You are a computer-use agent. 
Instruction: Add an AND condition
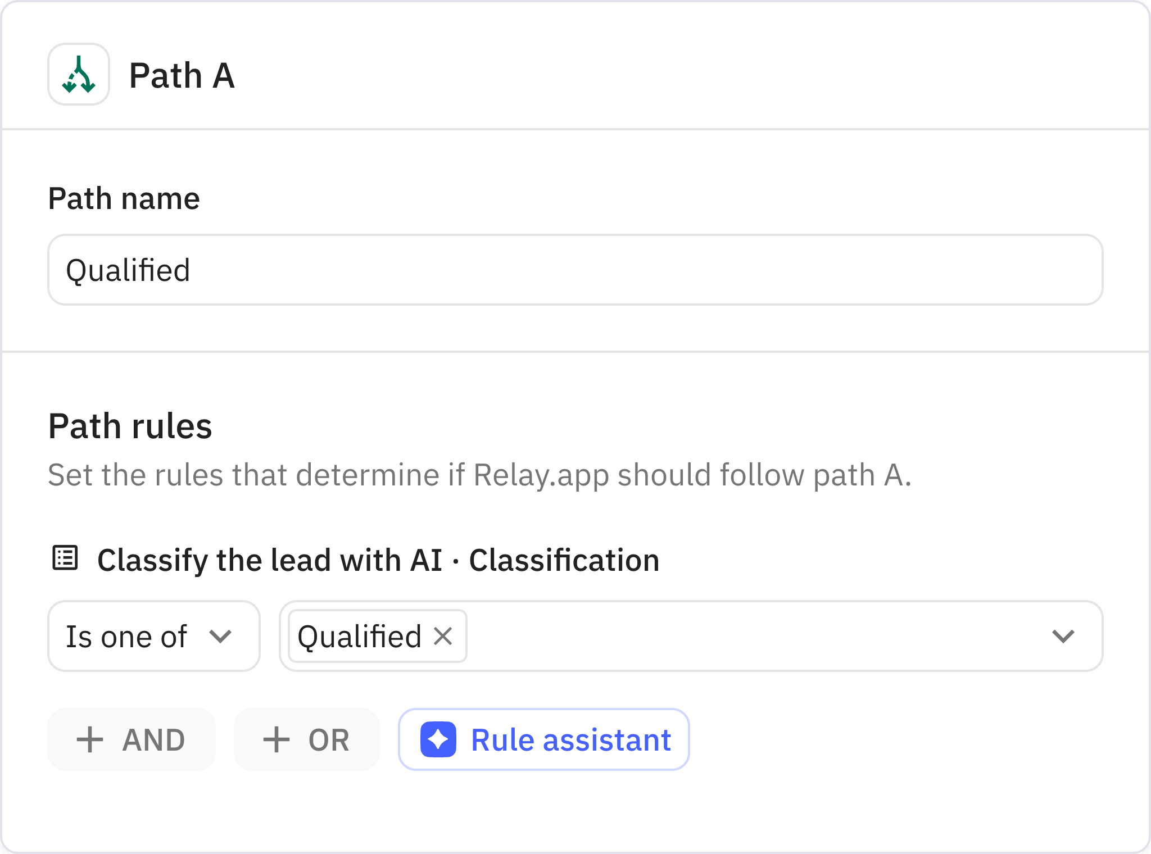click(x=130, y=739)
